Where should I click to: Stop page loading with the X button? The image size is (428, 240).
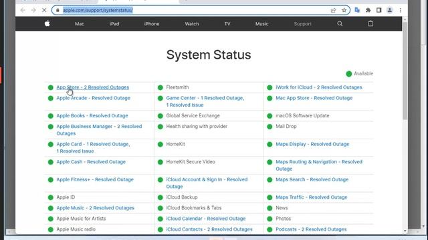tap(44, 11)
